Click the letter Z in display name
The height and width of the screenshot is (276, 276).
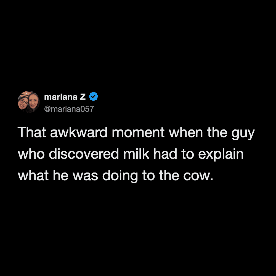coord(83,97)
